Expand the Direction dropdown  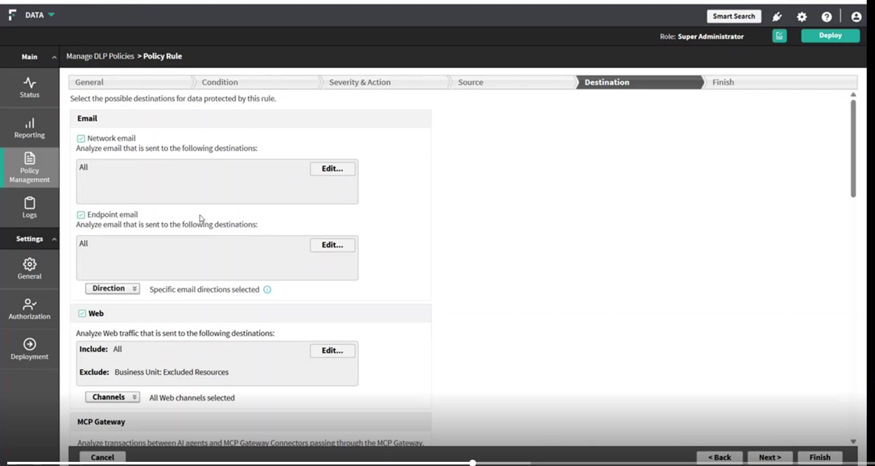tap(112, 288)
